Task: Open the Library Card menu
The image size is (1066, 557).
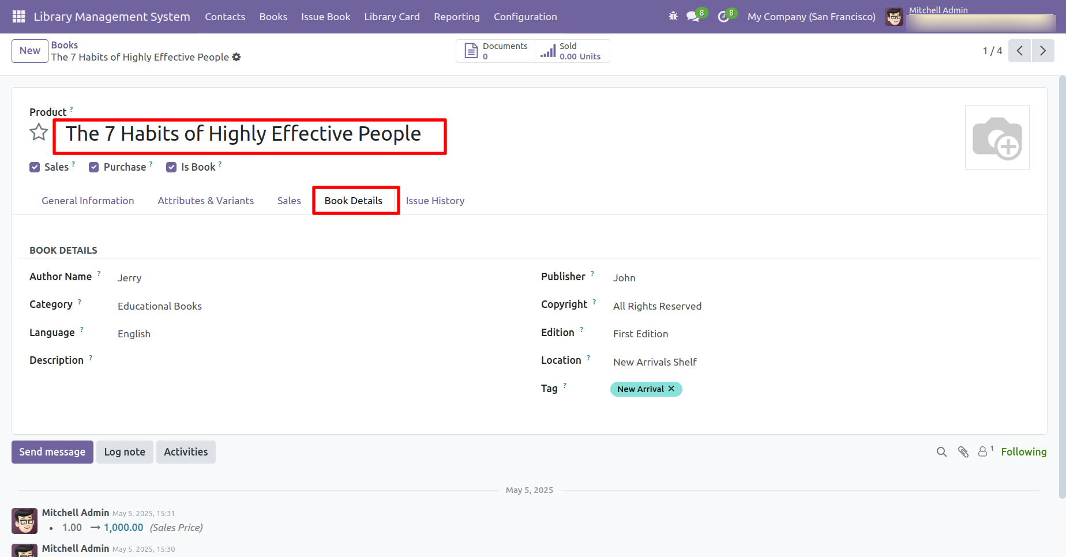Action: click(392, 17)
